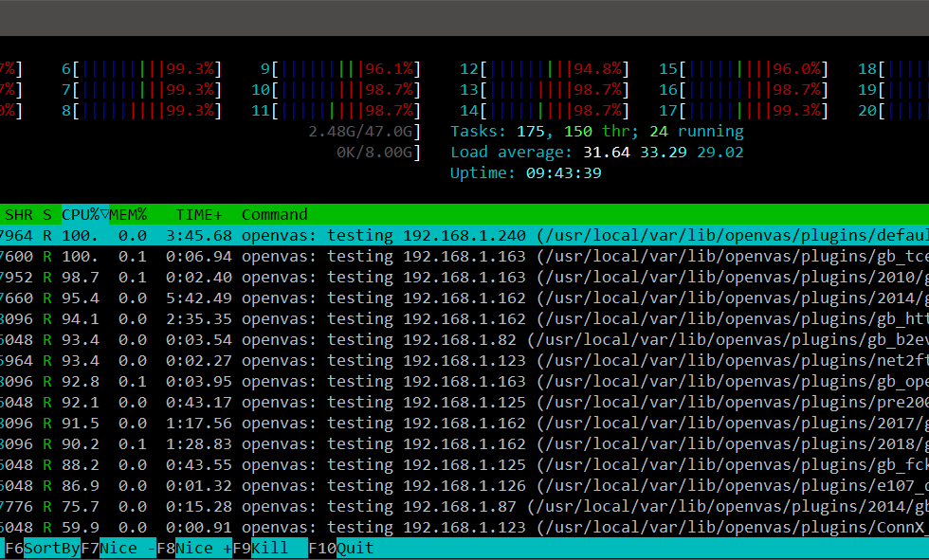Select process row with TIME 5:42.49

[464, 298]
